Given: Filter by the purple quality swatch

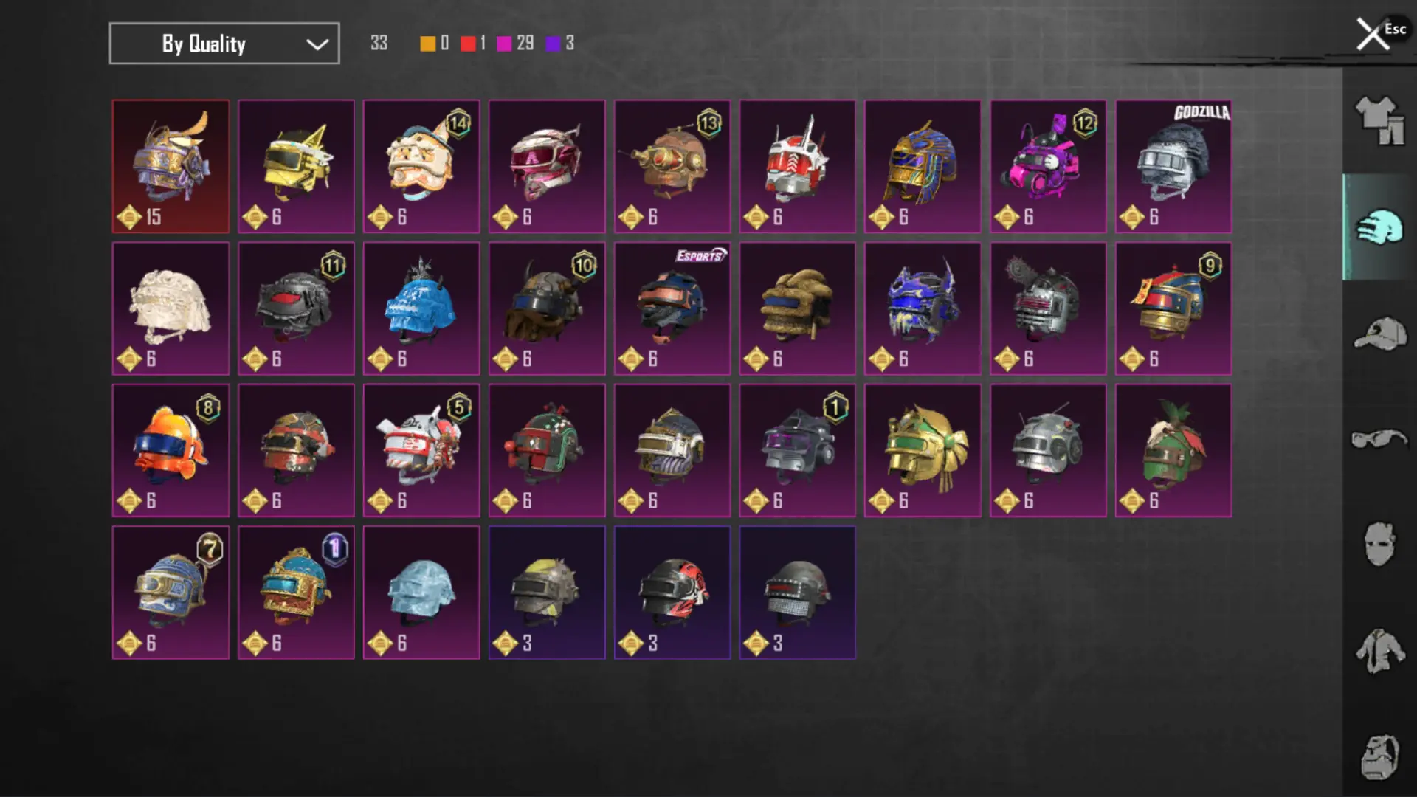Looking at the screenshot, I should 553,44.
